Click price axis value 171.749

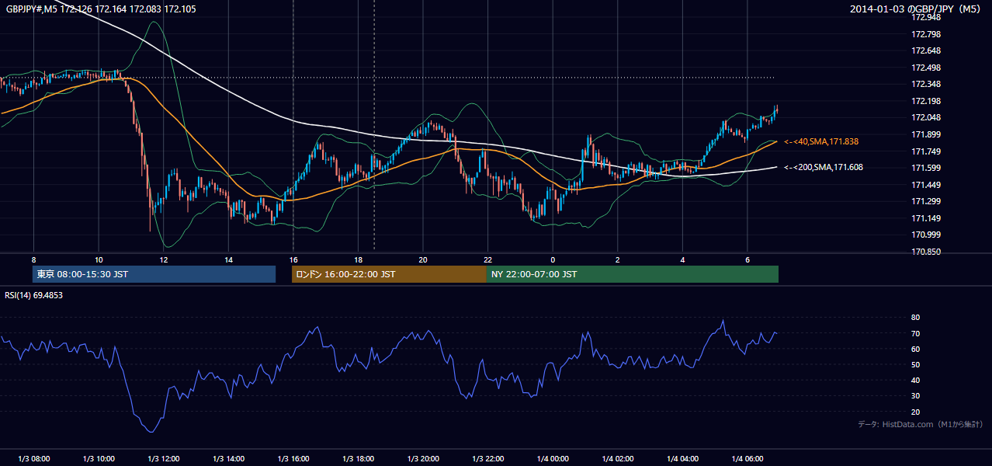click(927, 151)
